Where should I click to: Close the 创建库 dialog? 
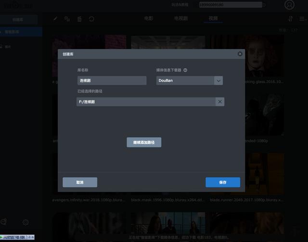coord(240,54)
